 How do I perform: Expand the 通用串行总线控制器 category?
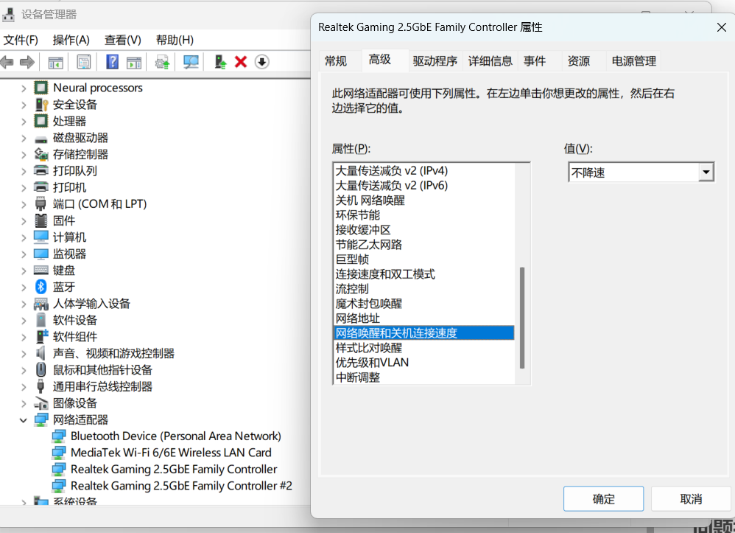24,386
